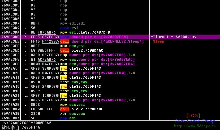Click the jump-from 769DF14A info line
220x130 pixels.
21,127
